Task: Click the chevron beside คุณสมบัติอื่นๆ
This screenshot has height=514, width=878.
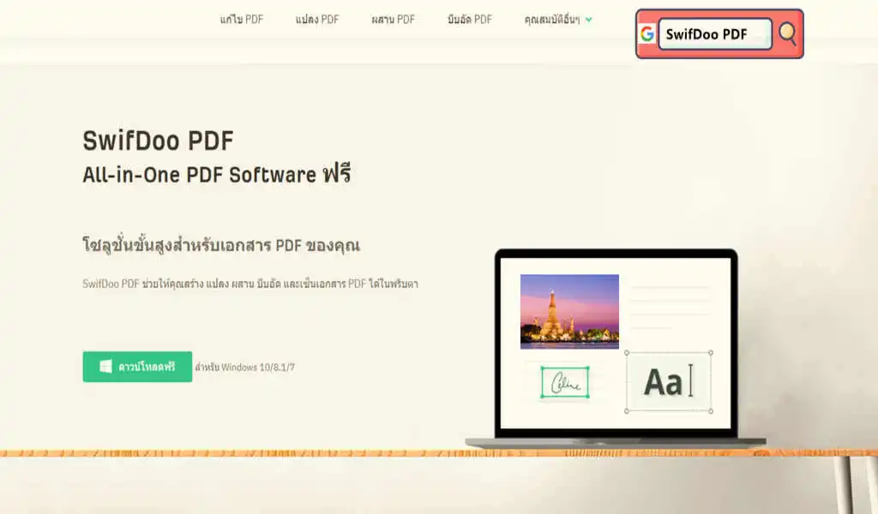Action: [x=588, y=20]
